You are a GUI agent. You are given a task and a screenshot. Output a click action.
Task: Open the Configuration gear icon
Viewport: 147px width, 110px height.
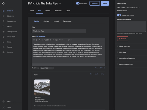tap(4, 32)
